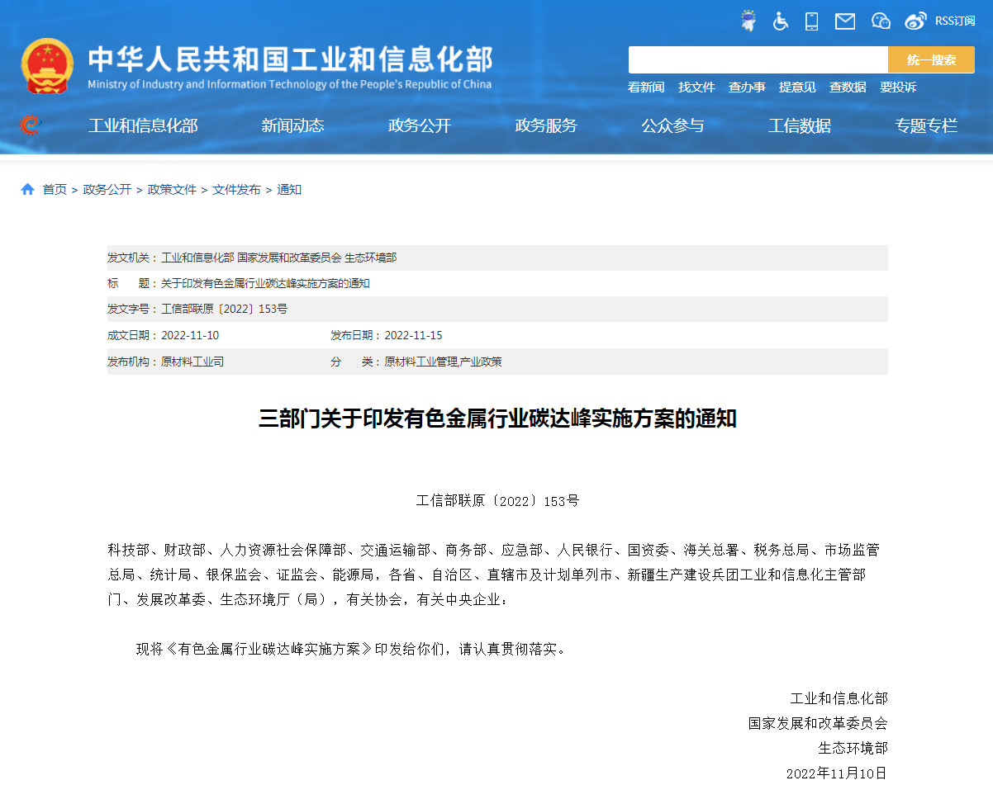Click the 分类 value 原材料工业管理,产业政策

point(444,362)
